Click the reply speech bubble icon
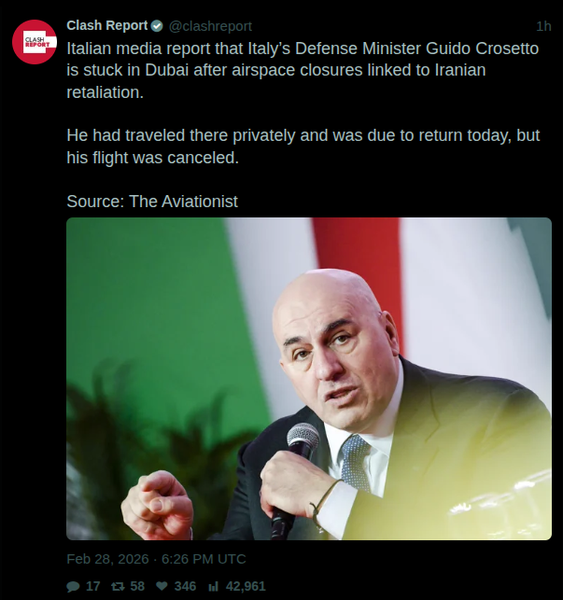The height and width of the screenshot is (600, 563). click(73, 586)
